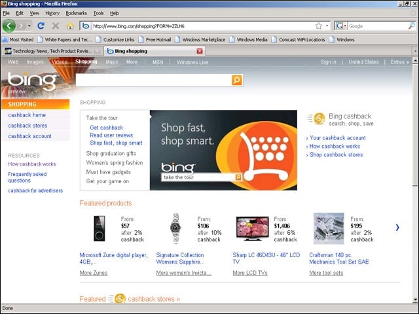This screenshot has width=419, height=314.
Task: Click the Bing search text box
Action: tap(154, 80)
